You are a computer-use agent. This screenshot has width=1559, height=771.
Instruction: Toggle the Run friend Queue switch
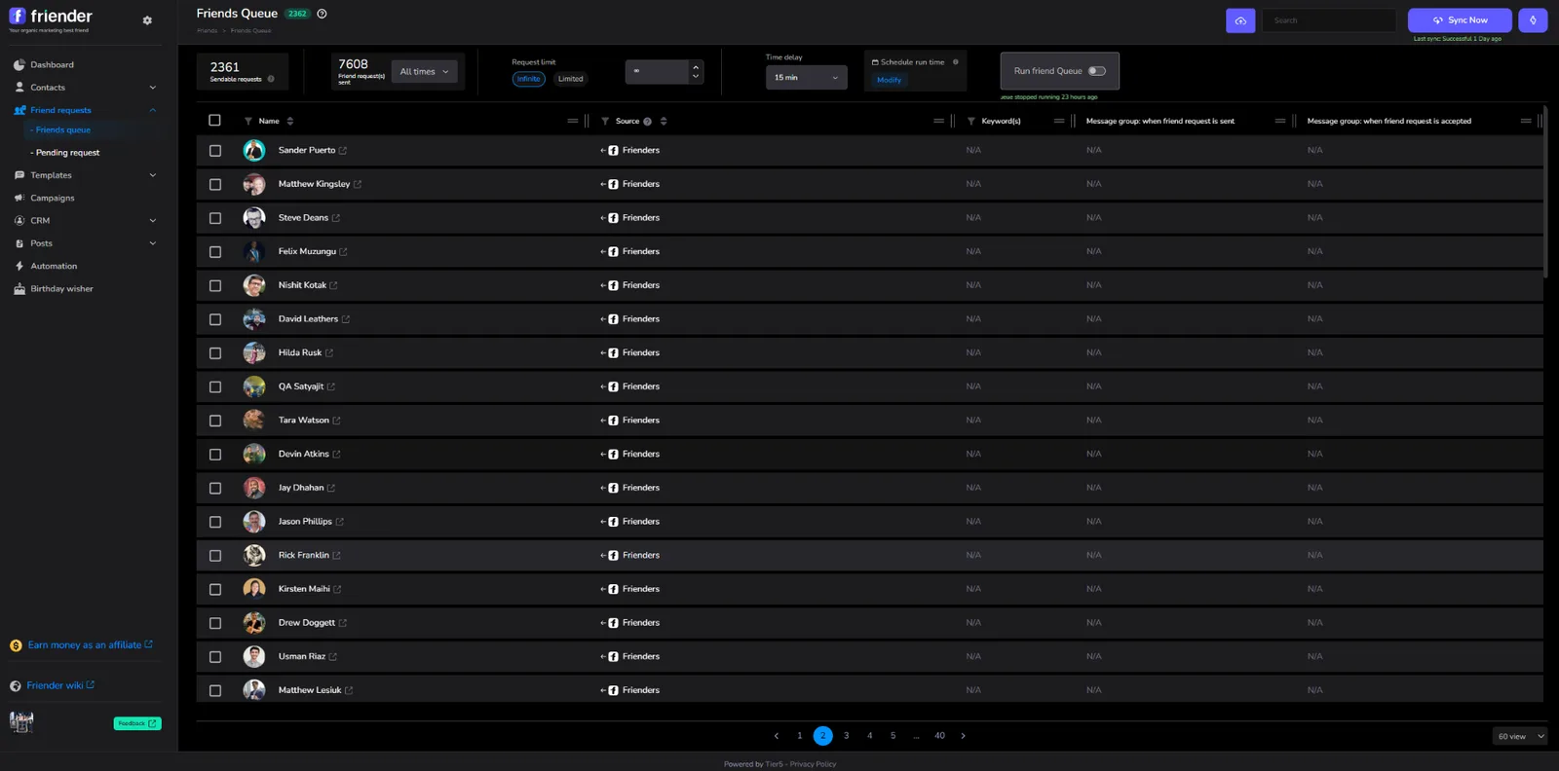tap(1097, 71)
